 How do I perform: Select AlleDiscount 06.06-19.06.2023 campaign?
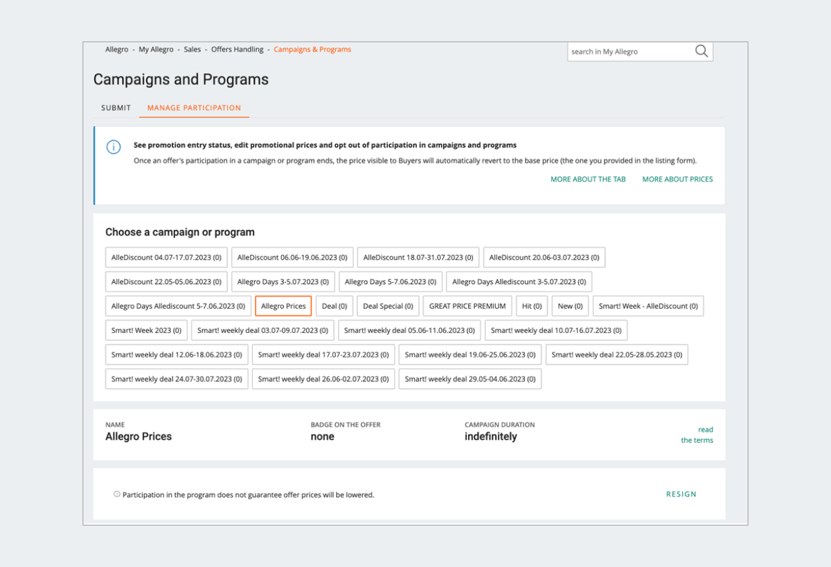293,258
